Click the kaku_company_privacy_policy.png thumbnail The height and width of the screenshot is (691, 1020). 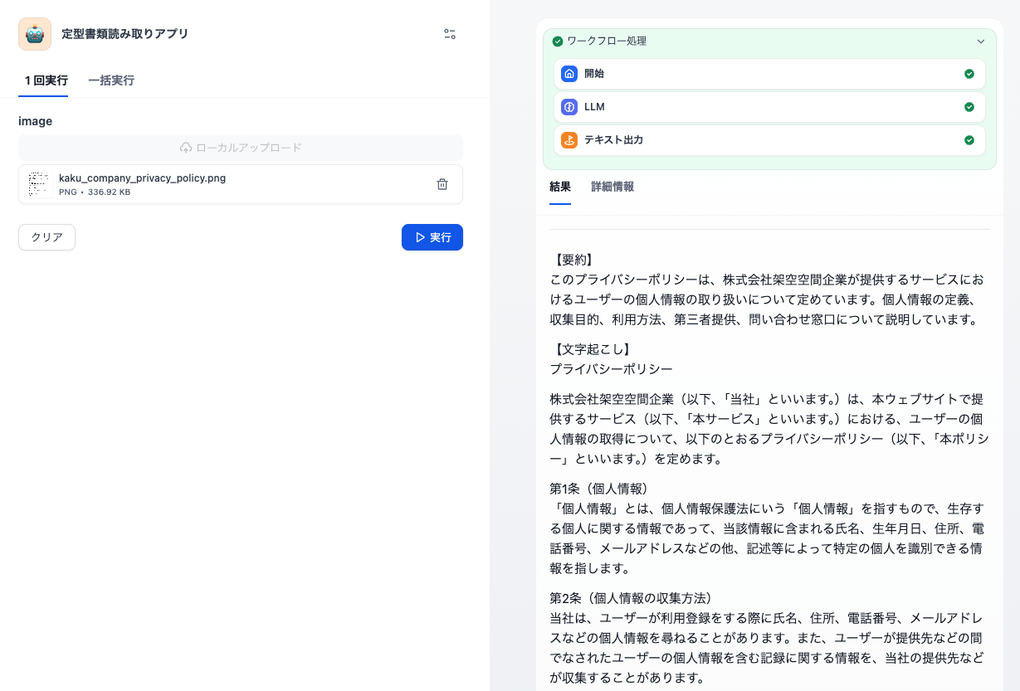click(38, 184)
